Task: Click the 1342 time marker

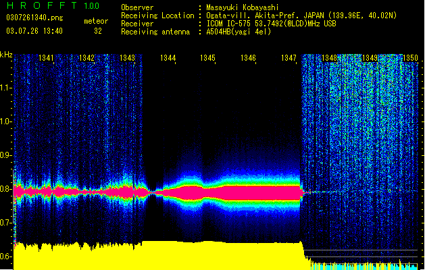Action: (x=86, y=58)
